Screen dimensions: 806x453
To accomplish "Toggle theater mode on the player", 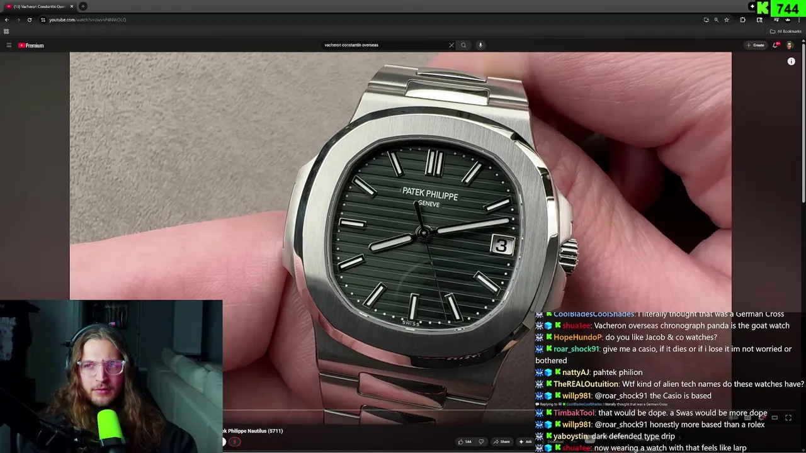I will (775, 418).
